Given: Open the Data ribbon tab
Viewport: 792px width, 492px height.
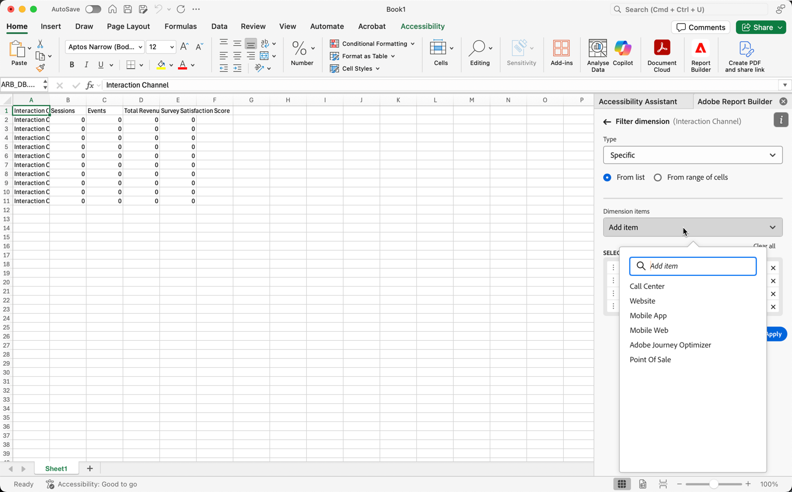Looking at the screenshot, I should click(219, 27).
